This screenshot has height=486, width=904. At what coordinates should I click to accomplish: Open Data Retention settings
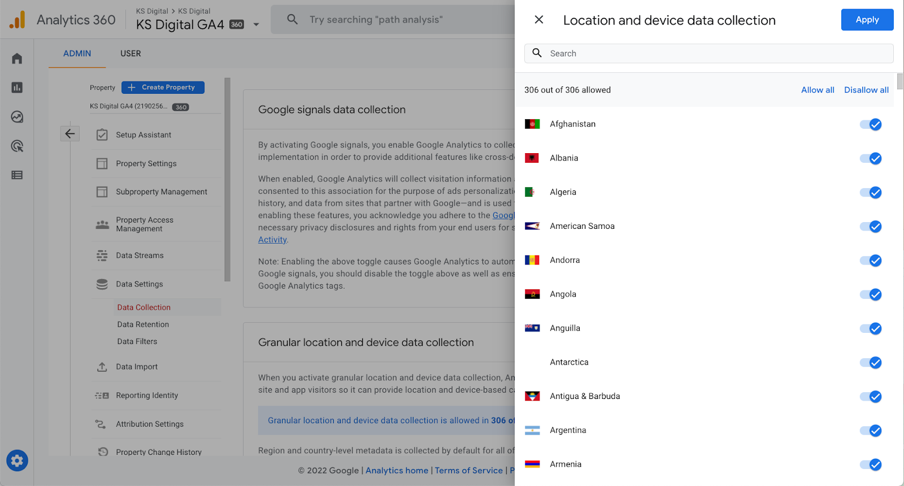click(144, 324)
